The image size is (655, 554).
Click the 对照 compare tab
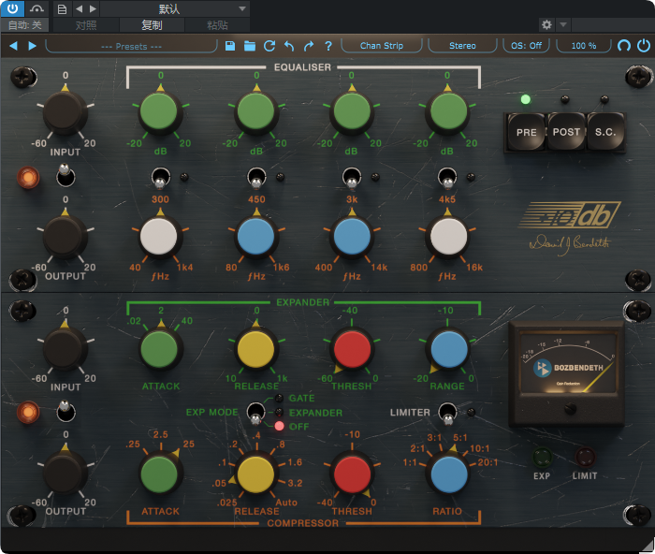[86, 25]
